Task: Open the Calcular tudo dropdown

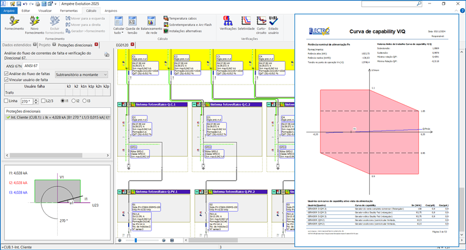Action: pos(119,25)
